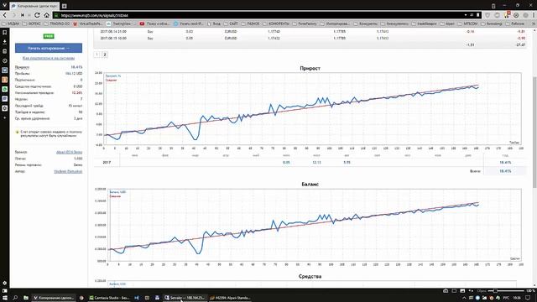Switch to Camtasia Studio taskbar window
The height and width of the screenshot is (302, 537).
109,298
